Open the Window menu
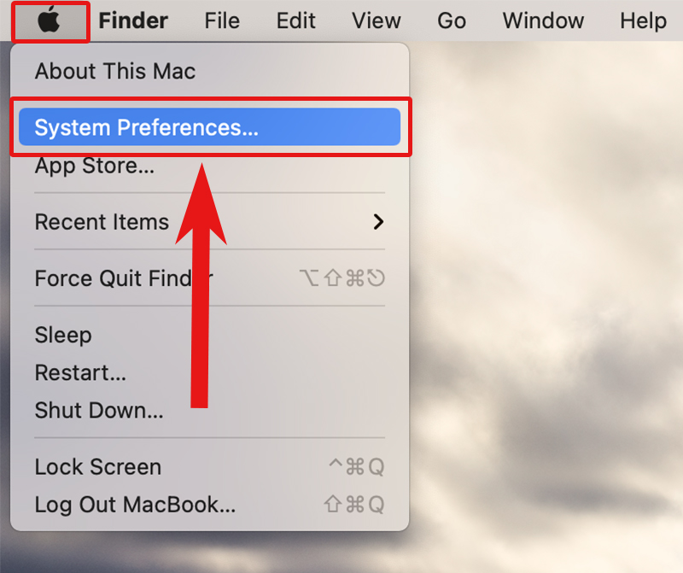This screenshot has height=573, width=683. pos(542,20)
